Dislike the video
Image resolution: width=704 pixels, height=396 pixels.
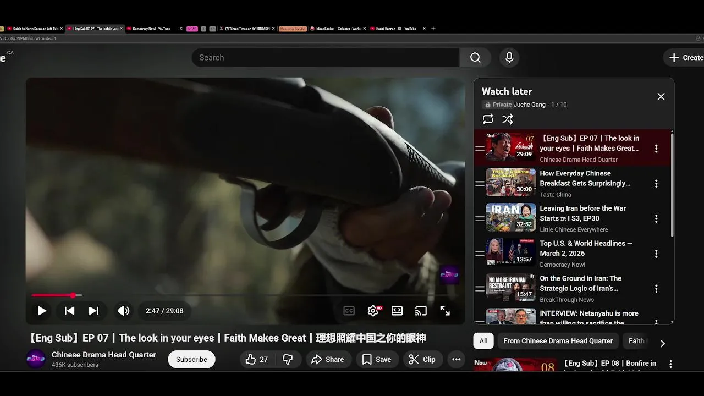point(288,360)
